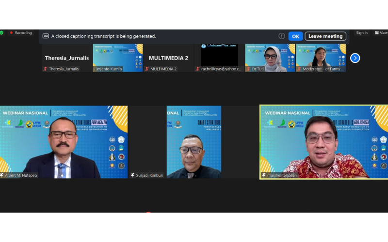Click the muted mic icon next to Surjadi Rimbun
The height and width of the screenshot is (242, 388).
132,175
